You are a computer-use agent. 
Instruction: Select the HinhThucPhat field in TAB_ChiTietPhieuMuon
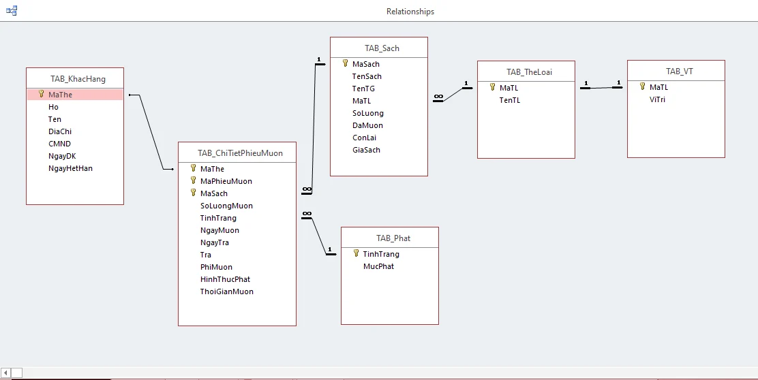(x=225, y=279)
